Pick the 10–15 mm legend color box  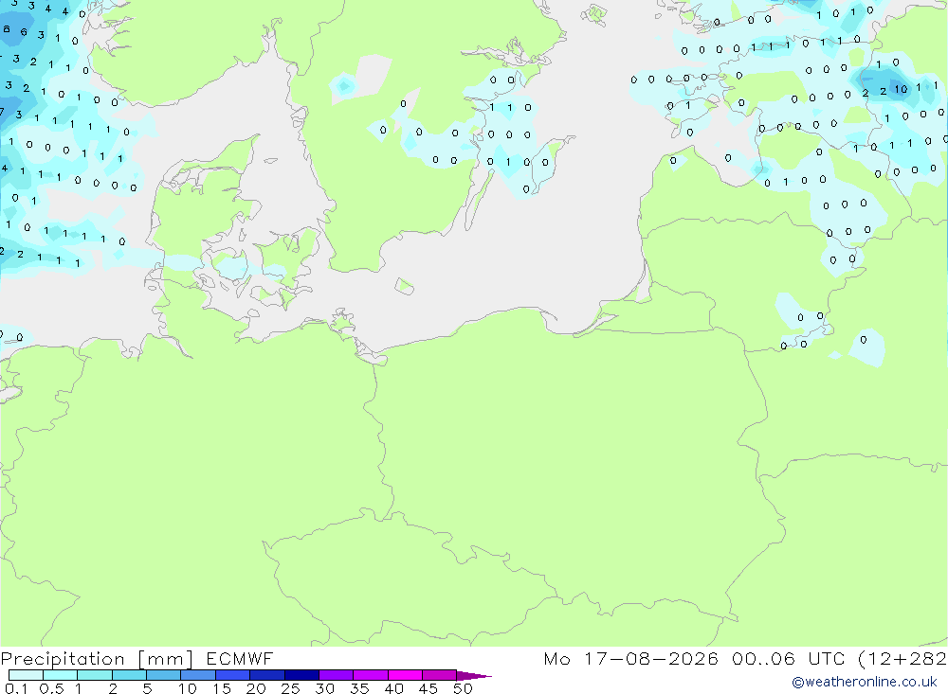pos(198,675)
